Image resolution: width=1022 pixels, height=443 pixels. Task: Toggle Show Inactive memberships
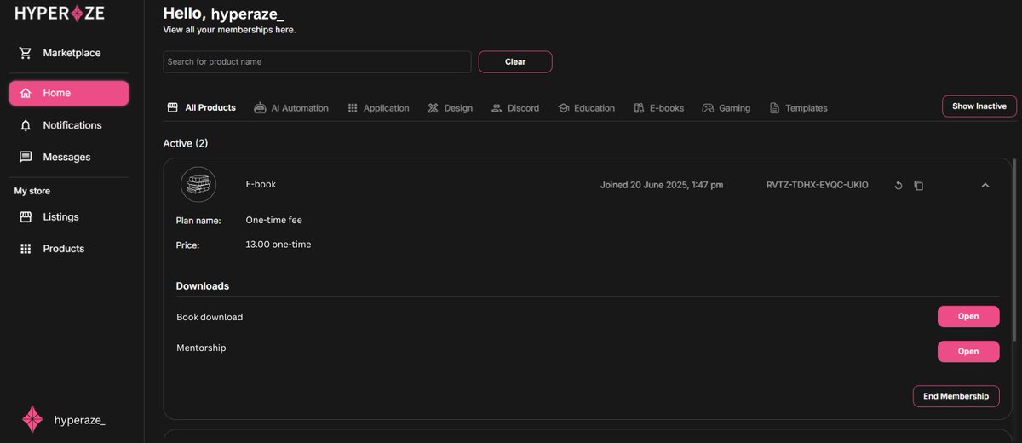click(x=979, y=106)
